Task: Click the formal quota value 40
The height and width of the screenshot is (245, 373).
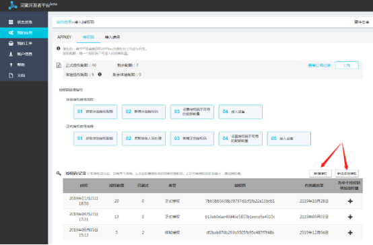Action: 94,65
